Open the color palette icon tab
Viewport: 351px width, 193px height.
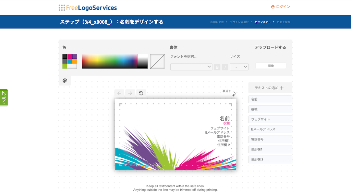[x=65, y=81]
